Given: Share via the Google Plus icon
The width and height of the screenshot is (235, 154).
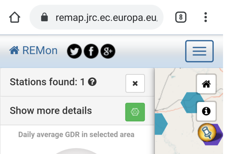Looking at the screenshot, I should tap(108, 51).
